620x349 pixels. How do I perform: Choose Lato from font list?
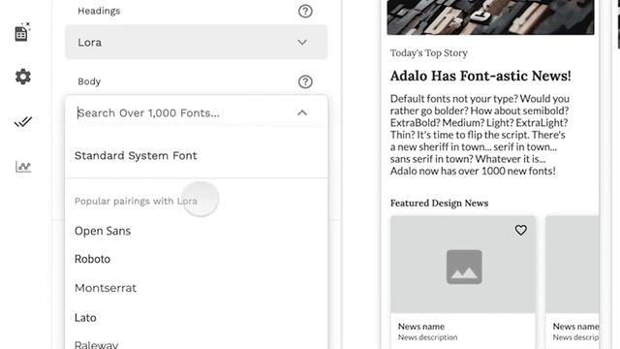tap(85, 318)
